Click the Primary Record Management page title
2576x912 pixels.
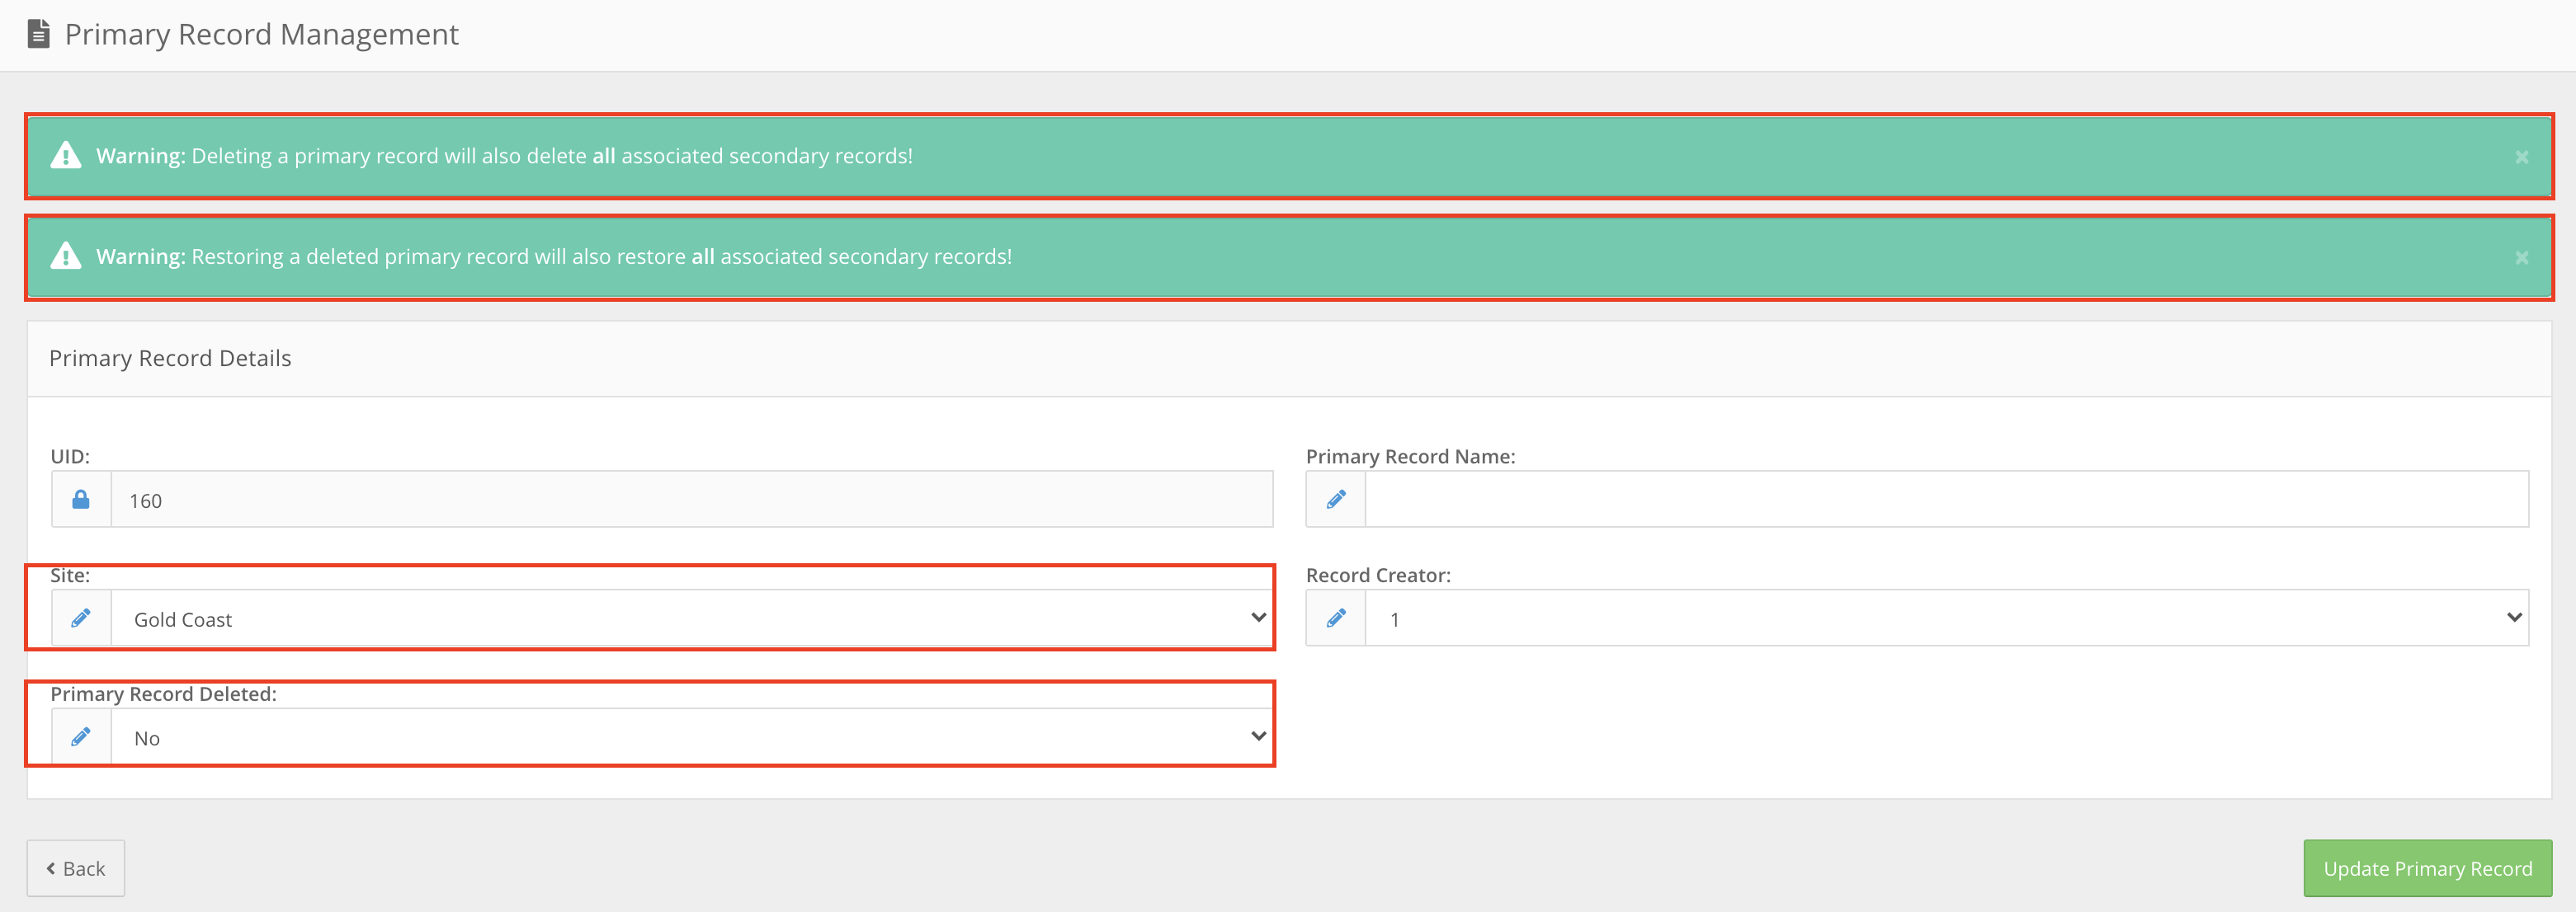coord(261,34)
